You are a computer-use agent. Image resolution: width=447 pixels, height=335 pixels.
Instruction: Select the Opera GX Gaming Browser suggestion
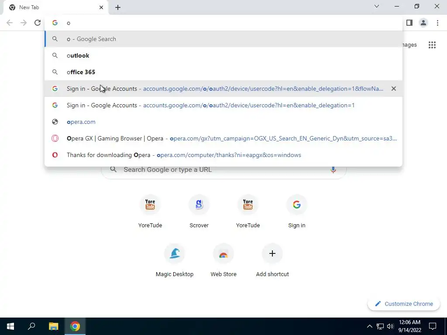pyautogui.click(x=223, y=138)
